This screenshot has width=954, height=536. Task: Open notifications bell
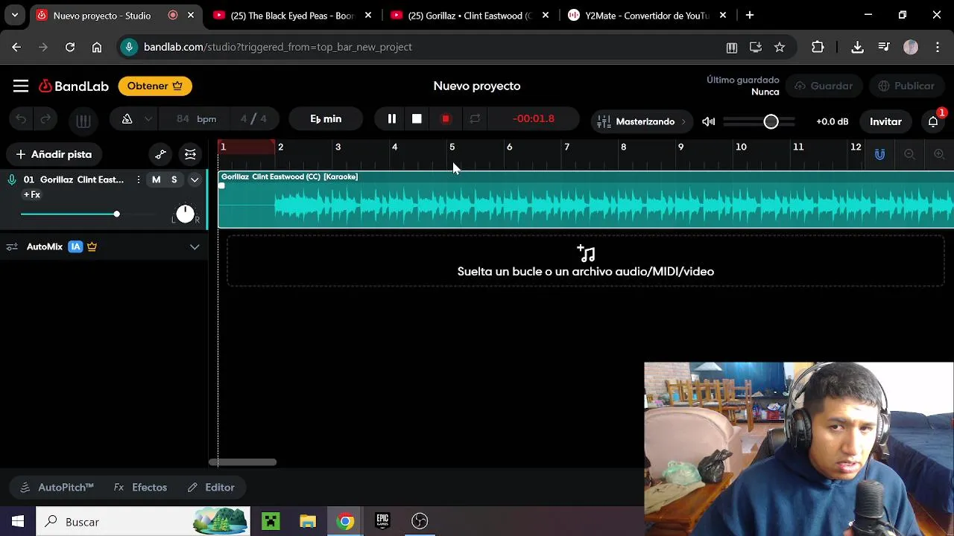pyautogui.click(x=933, y=121)
